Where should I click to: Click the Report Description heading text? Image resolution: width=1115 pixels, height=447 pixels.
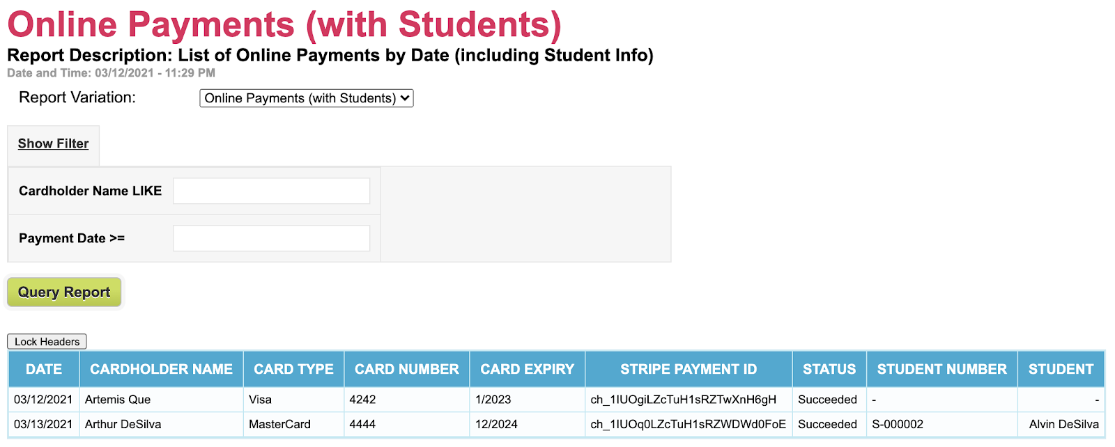[330, 55]
